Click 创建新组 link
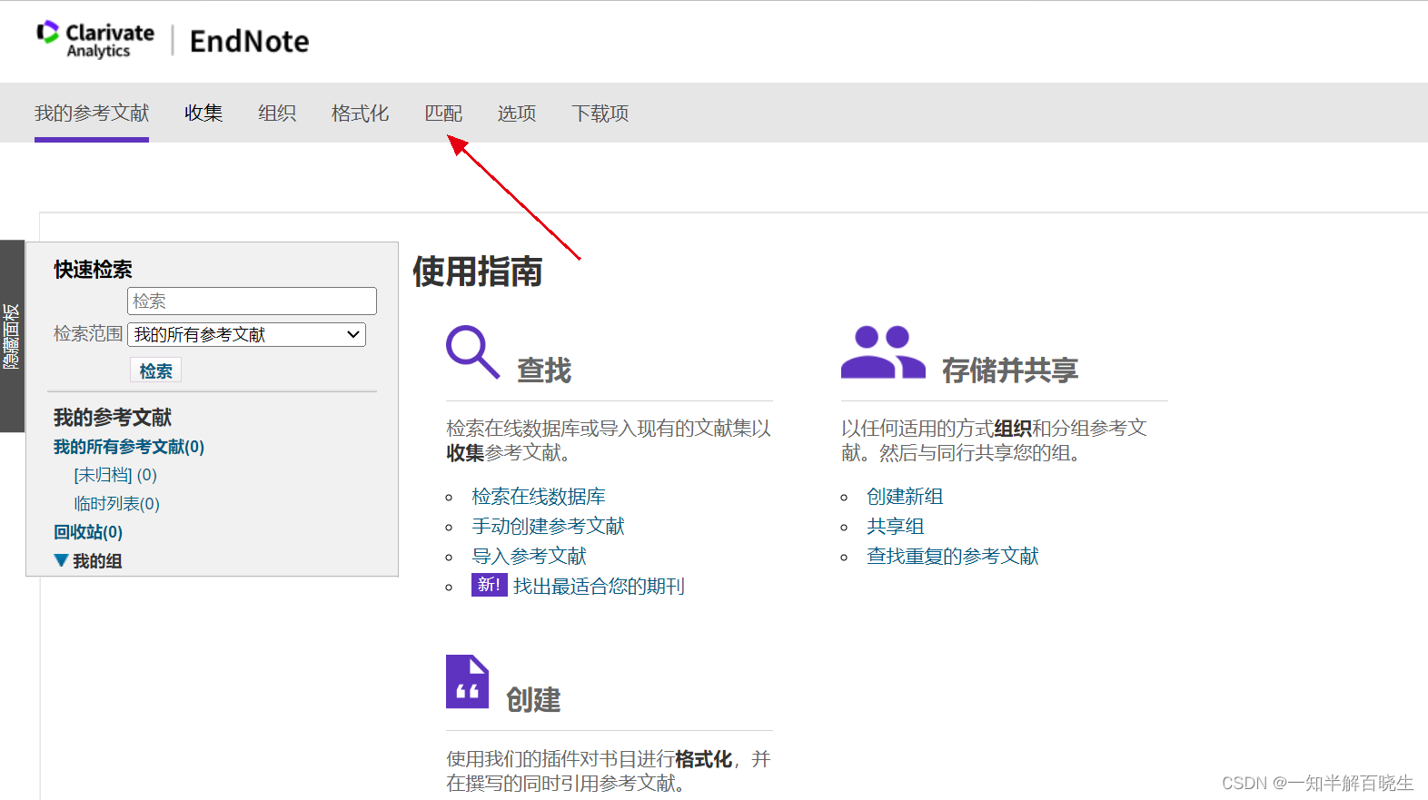The height and width of the screenshot is (800, 1428). coord(905,497)
